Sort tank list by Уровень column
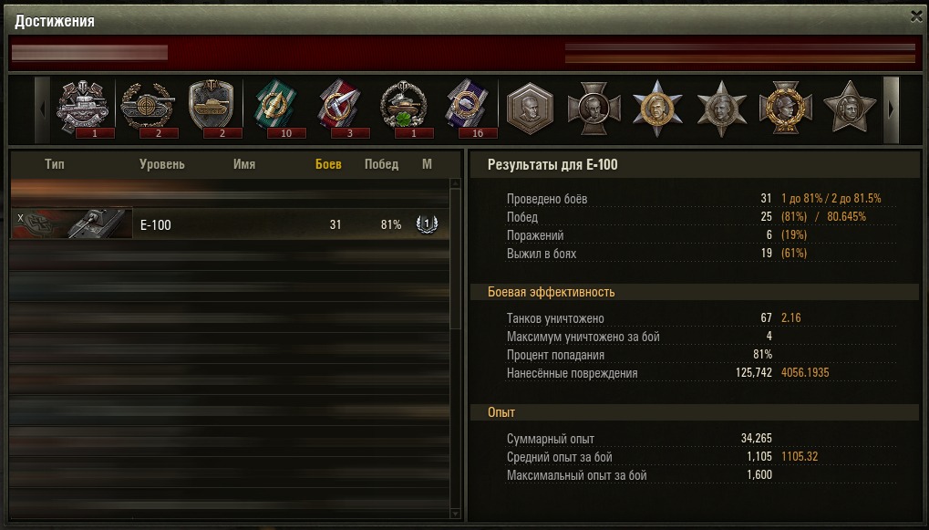This screenshot has height=530, width=929. point(161,164)
